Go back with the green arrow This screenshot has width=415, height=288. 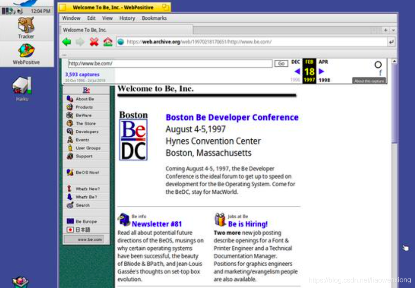pos(67,42)
